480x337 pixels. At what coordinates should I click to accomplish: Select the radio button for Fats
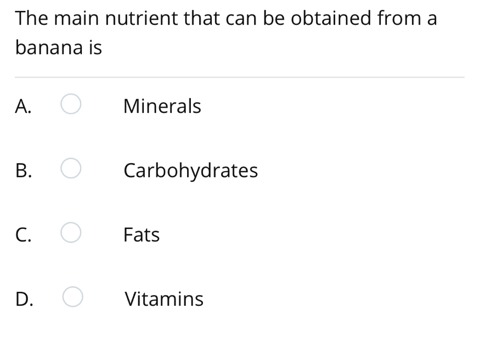(71, 233)
